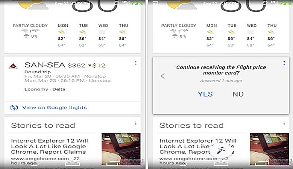Image resolution: width=293 pixels, height=169 pixels.
Task: Tap home button in right navigation bar
Action: click(x=221, y=163)
